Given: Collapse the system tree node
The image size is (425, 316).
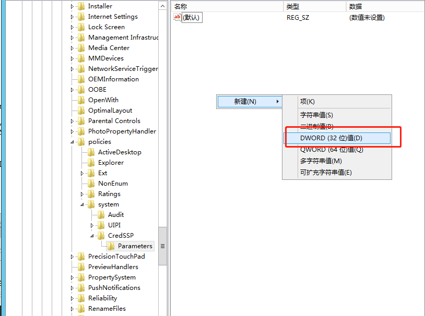Looking at the screenshot, I should (82, 204).
